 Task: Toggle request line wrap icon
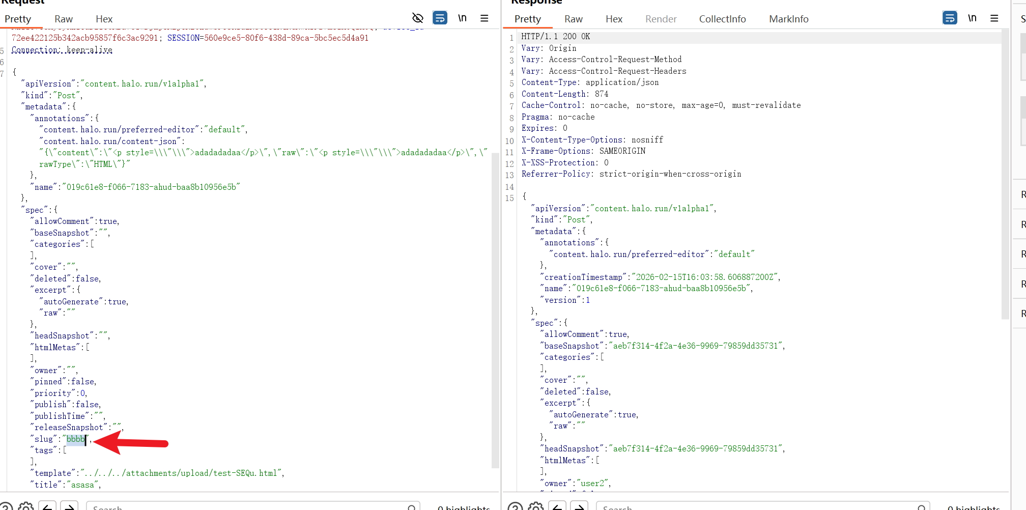[x=440, y=18]
